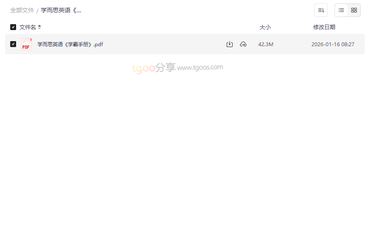371x228 pixels.
Task: Click the 42.3M file size value
Action: (x=266, y=44)
